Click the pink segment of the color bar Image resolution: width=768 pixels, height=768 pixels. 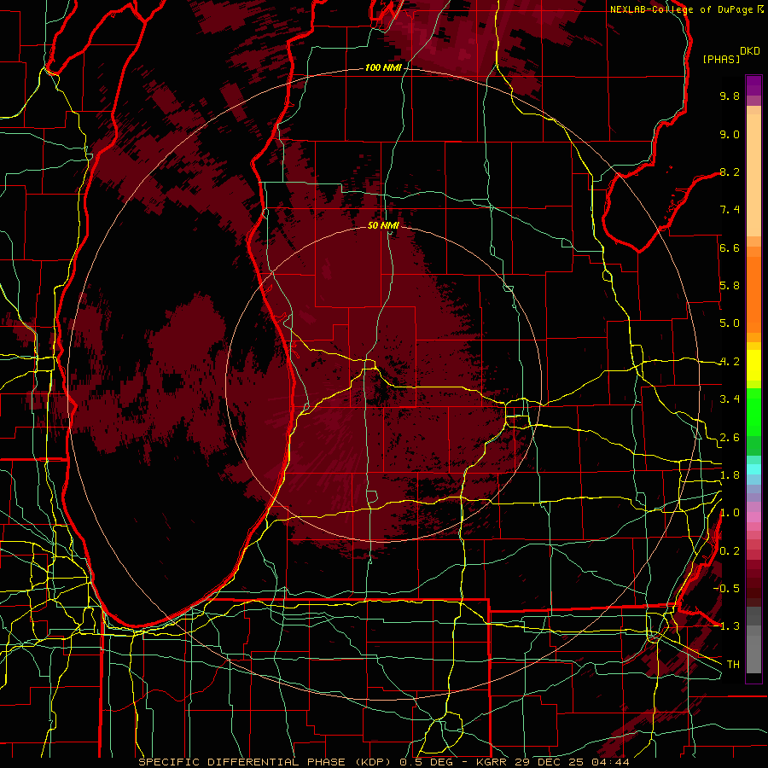pos(753,517)
